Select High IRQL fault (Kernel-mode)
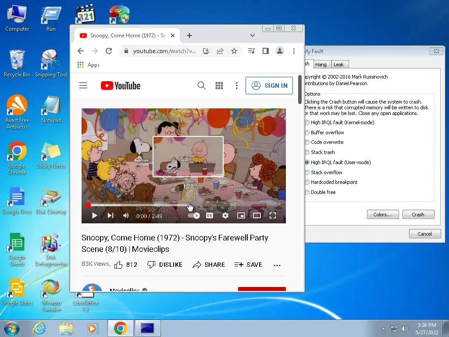 click(x=340, y=122)
